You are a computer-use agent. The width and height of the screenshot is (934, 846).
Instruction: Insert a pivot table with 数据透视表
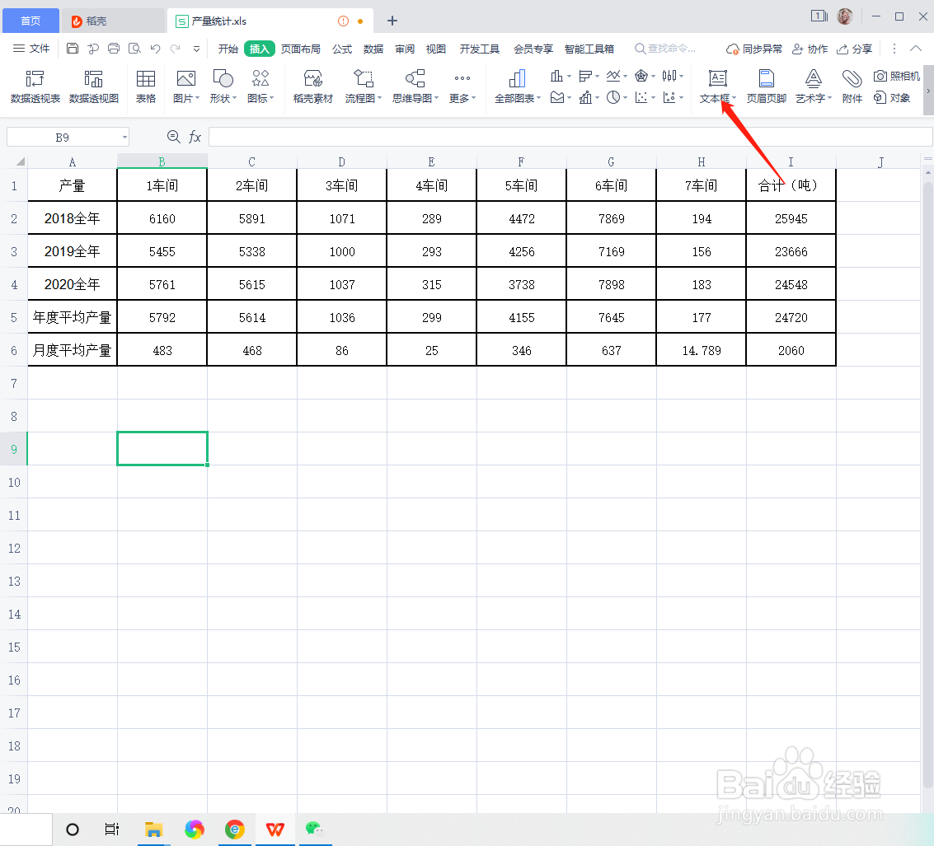pos(34,86)
